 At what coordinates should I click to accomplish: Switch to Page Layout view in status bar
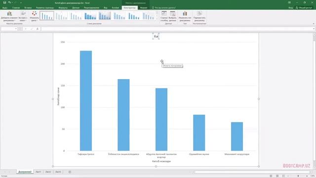pyautogui.click(x=277, y=176)
